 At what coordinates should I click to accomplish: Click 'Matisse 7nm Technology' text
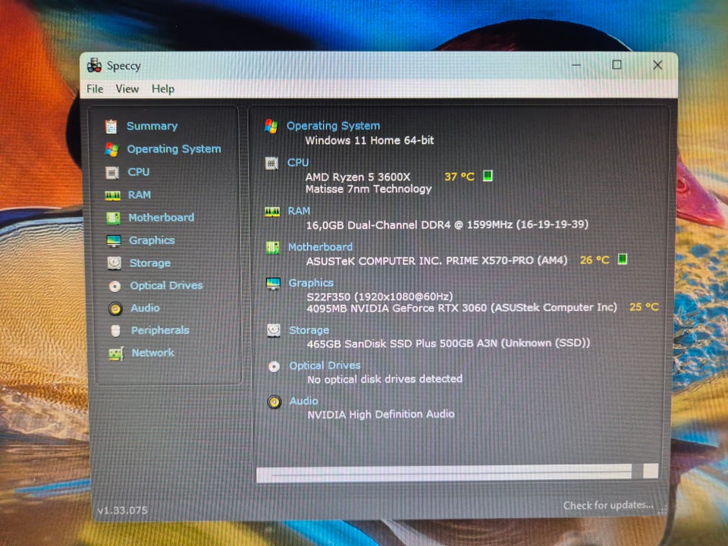tap(369, 189)
